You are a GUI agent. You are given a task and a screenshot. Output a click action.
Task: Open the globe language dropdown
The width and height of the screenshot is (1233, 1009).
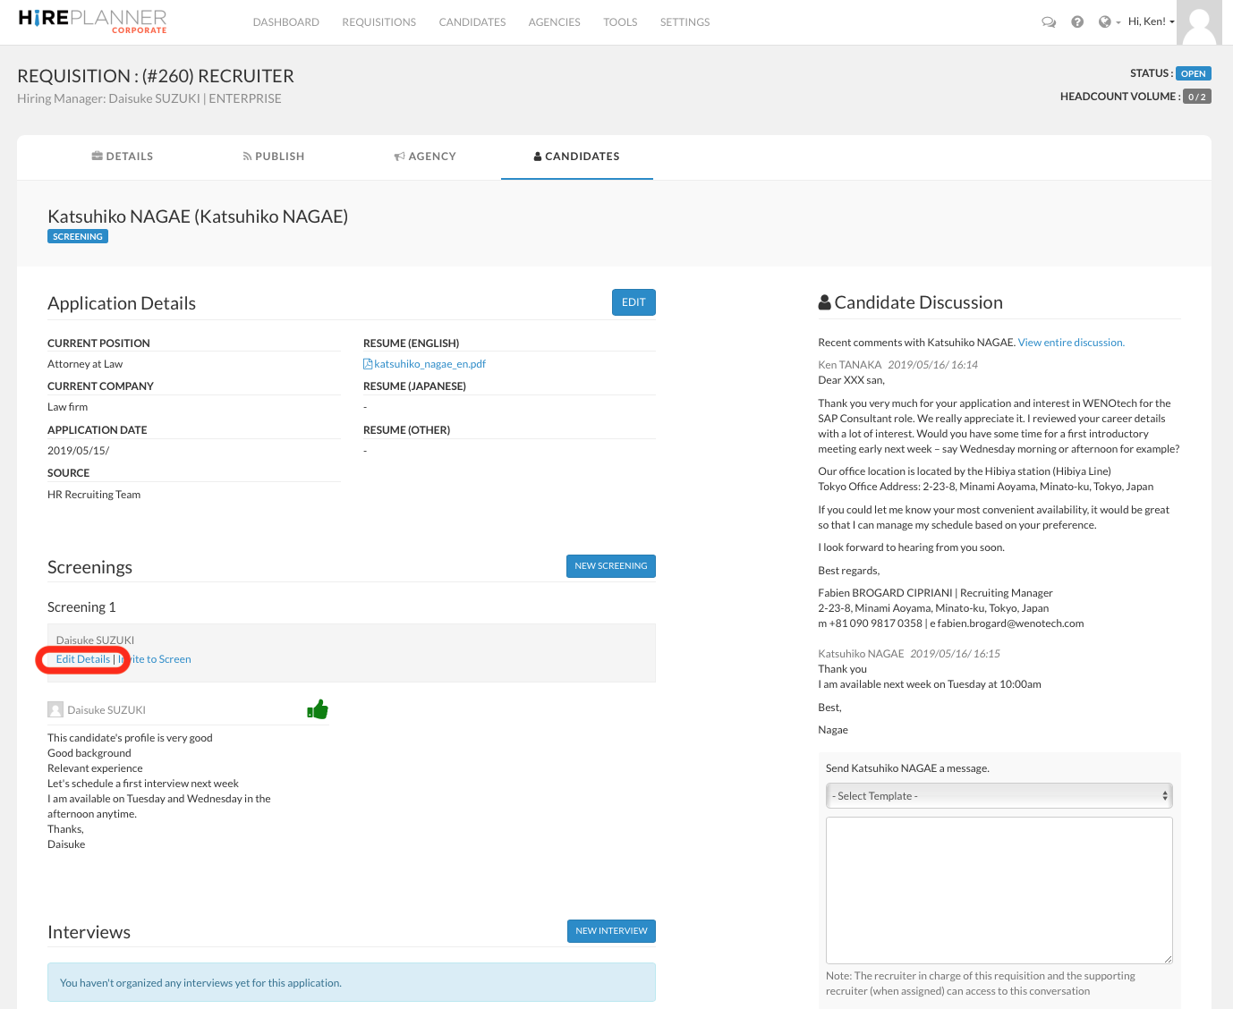(x=1109, y=22)
